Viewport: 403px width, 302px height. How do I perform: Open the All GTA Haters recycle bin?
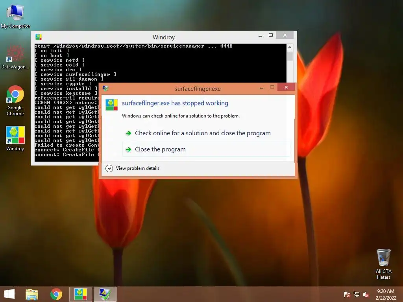(x=383, y=264)
